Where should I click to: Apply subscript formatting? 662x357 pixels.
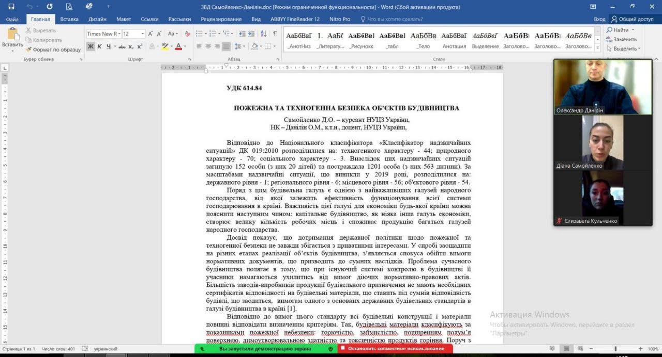(131, 46)
